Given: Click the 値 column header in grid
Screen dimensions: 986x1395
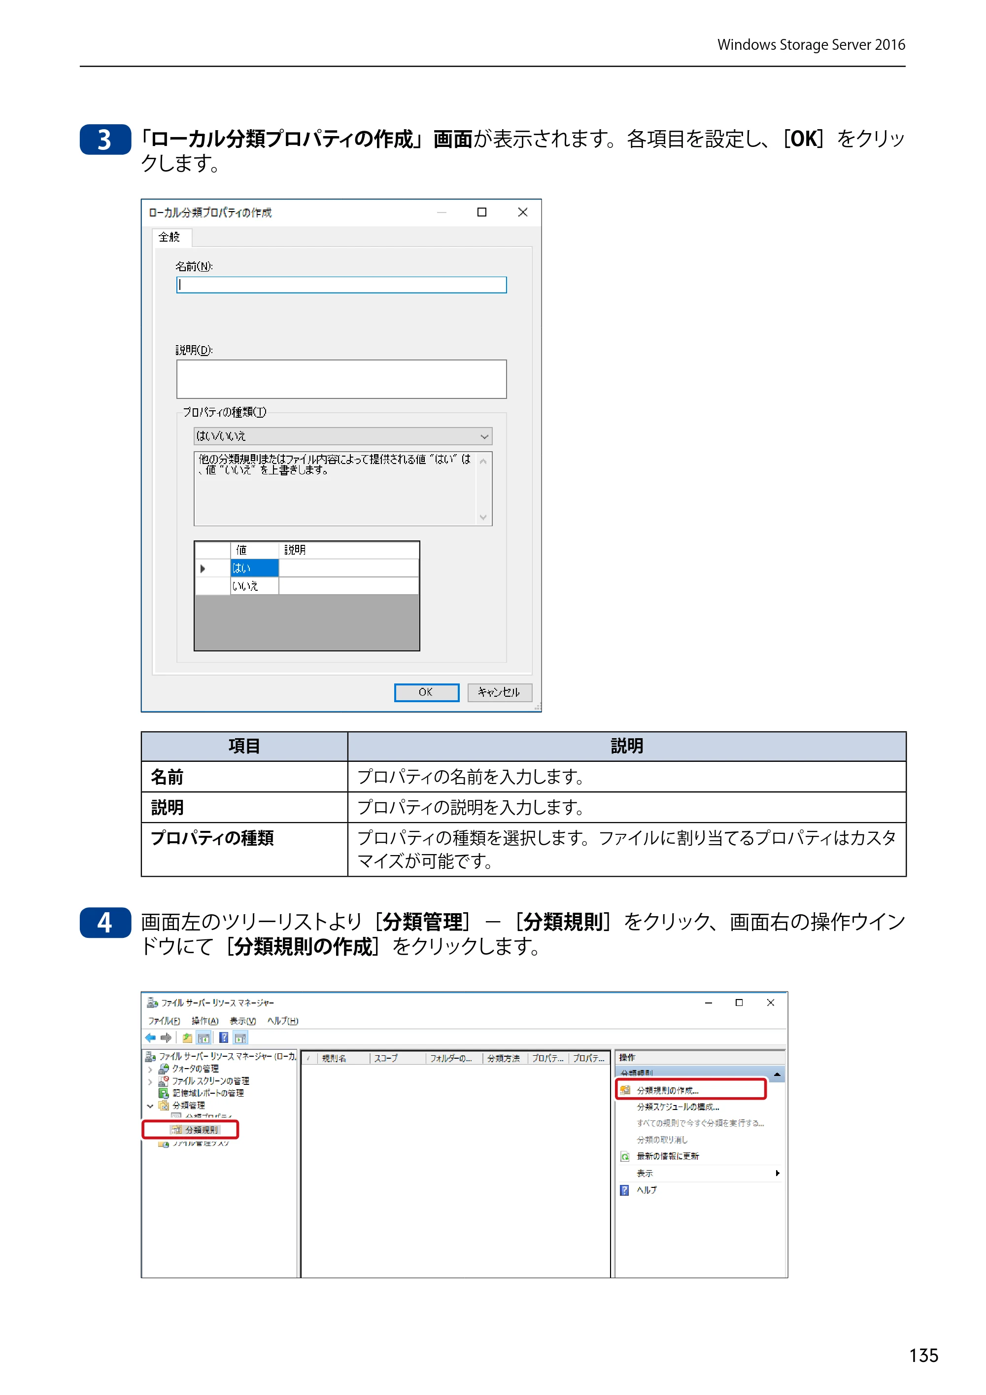Looking at the screenshot, I should click(x=254, y=550).
